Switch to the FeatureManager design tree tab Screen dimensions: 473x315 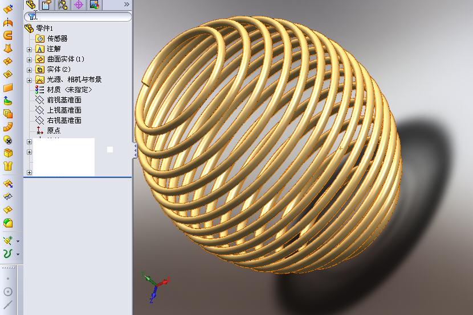coord(31,5)
